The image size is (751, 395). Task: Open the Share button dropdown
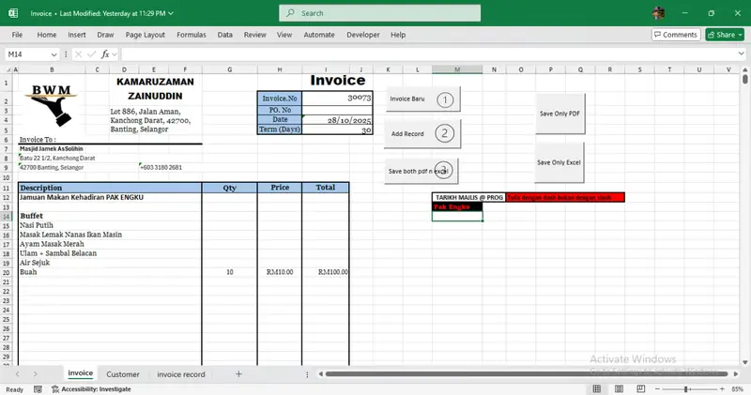point(741,35)
